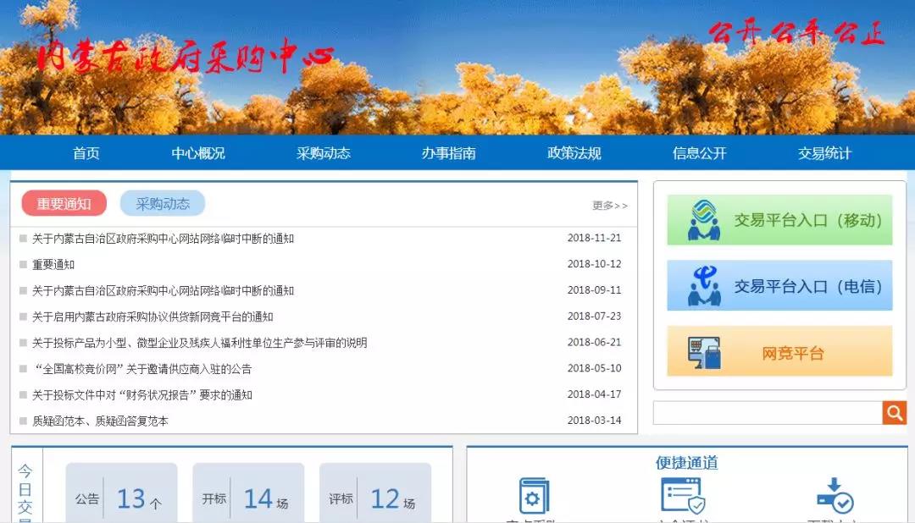The image size is (915, 523).
Task: Open 关于启用内蒙古政府采购协议供货新网竞平台的通知
Action: [152, 317]
